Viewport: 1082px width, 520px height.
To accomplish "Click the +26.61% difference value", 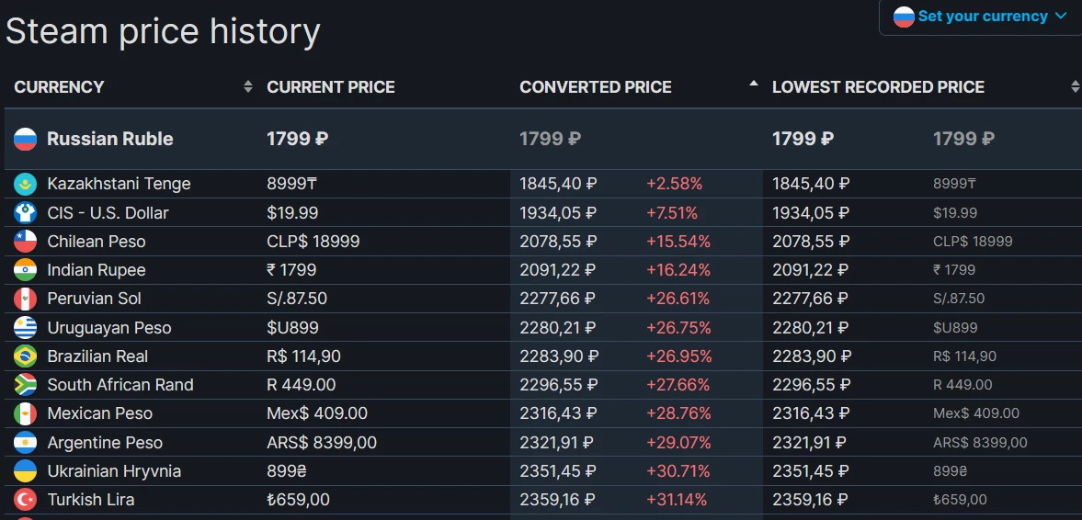I will pos(678,300).
